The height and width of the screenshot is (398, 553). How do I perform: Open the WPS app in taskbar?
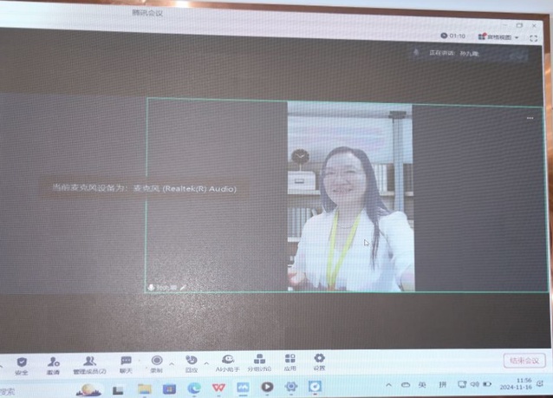218,388
